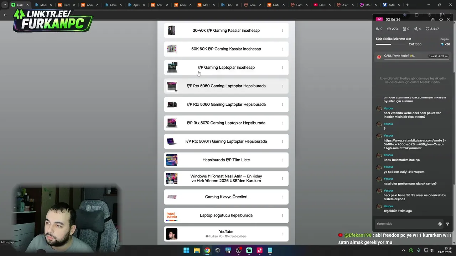Open F/P Rtx 5050 Gaming Laptoplar link
Image resolution: width=456 pixels, height=256 pixels.
click(x=226, y=86)
